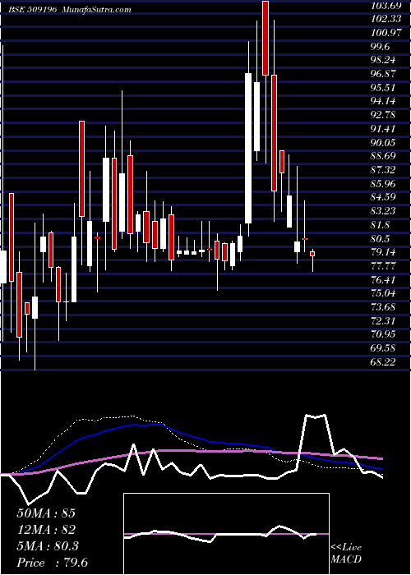This screenshot has width=411, height=575.
Task: Click the 92.78 price axis label
Action: [383, 115]
